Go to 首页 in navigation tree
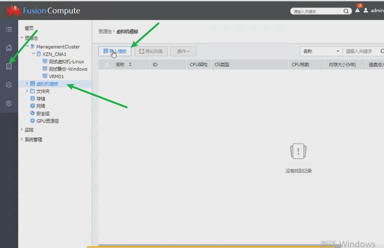 [29, 28]
